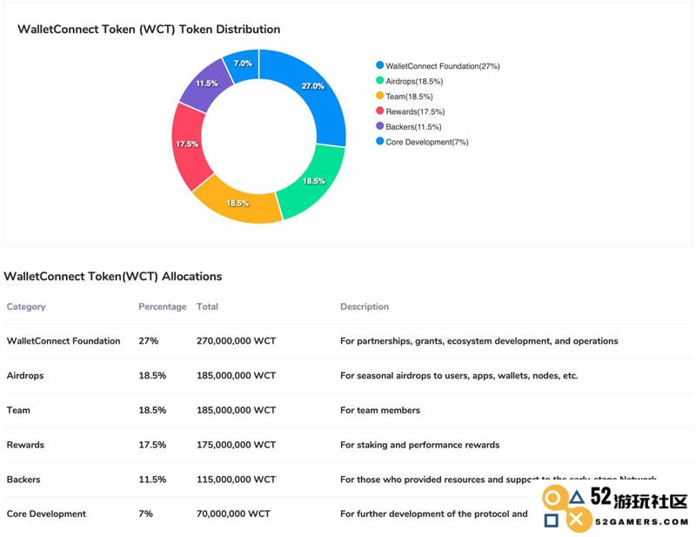Click the green Airdrops legend dot
Screen dimensions: 696x537
(379, 80)
